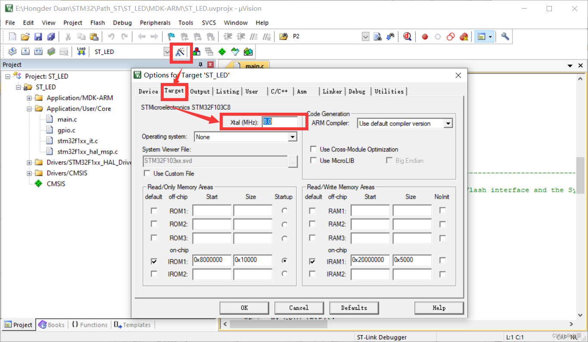Click the Paste clipboard icon
Screen dimensions: 588x342
(94, 37)
